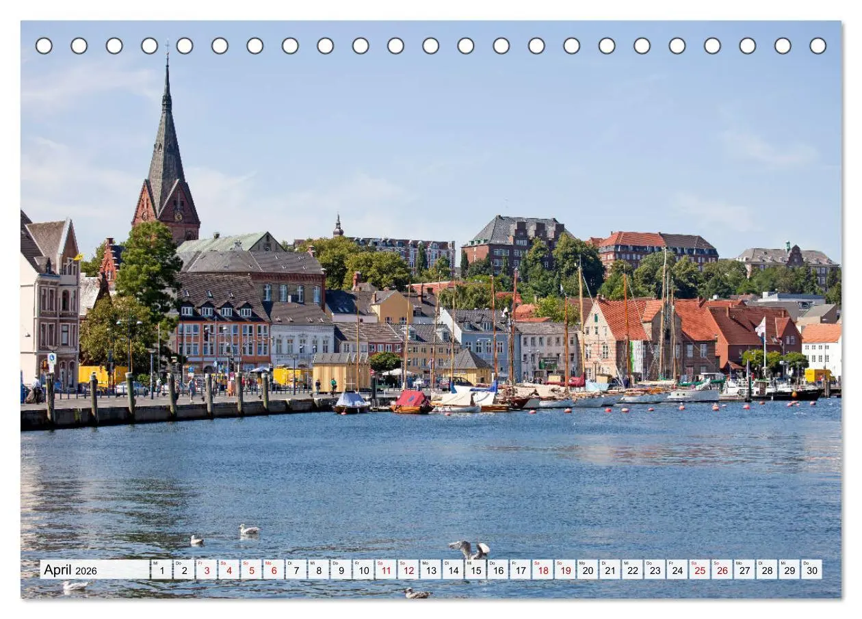Image resolution: width=862 pixels, height=619 pixels.
Task: Select day 23 in the calendar strip
Action: coord(655,570)
